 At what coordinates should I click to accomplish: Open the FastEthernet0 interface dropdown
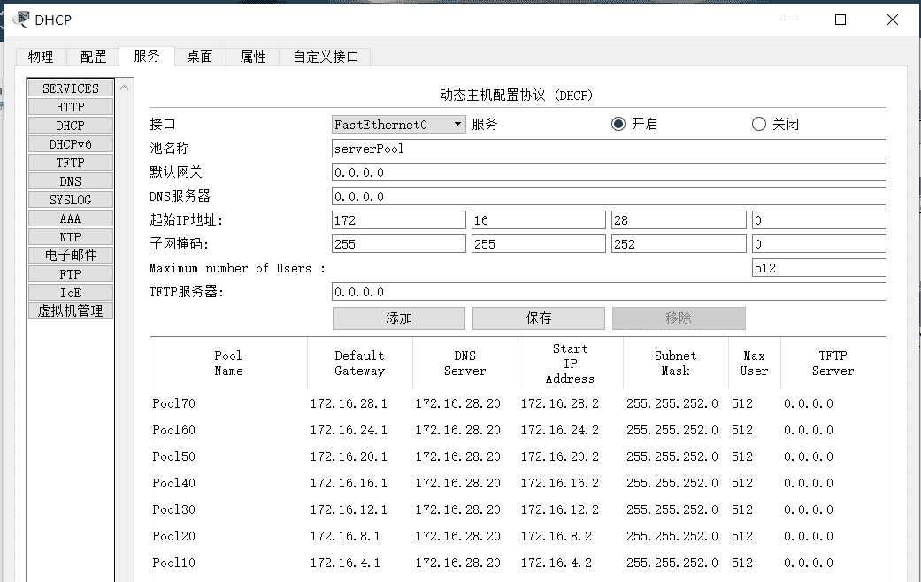pos(458,124)
